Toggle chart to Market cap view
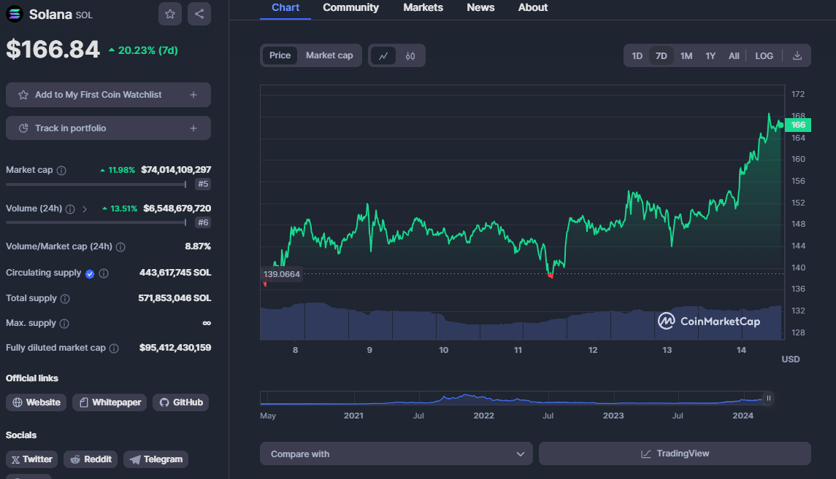Viewport: 836px width, 479px height. coord(329,55)
